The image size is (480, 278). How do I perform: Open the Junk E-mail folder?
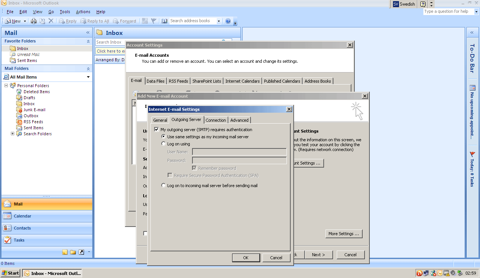34,110
